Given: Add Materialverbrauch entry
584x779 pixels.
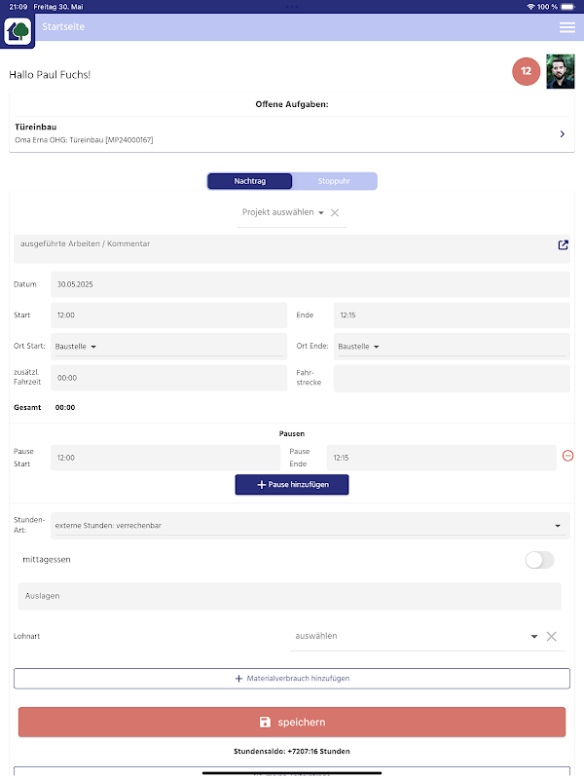Looking at the screenshot, I should [x=292, y=678].
